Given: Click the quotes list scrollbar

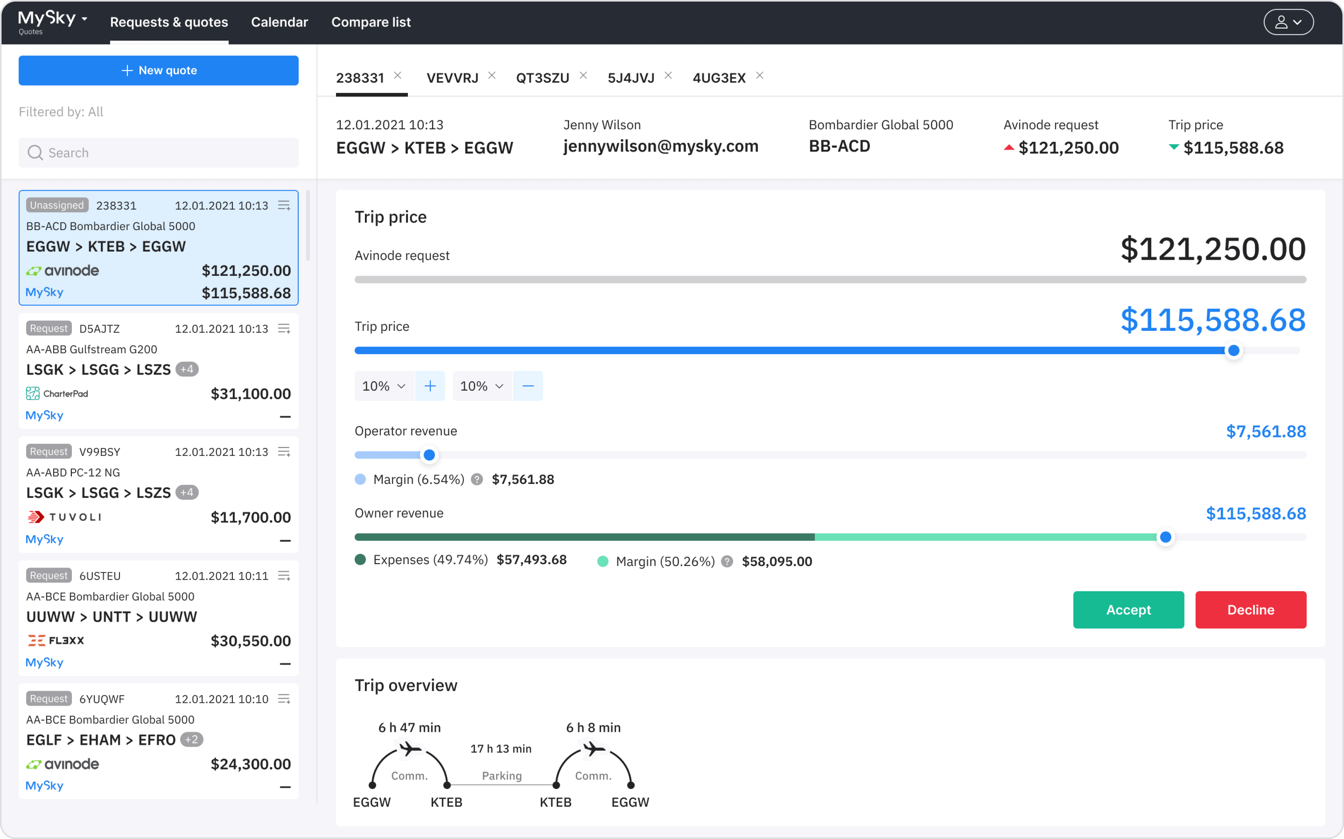Looking at the screenshot, I should click(x=307, y=226).
